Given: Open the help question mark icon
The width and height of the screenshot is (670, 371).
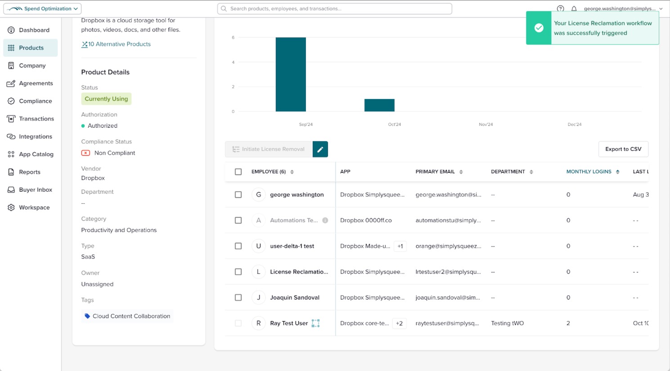Looking at the screenshot, I should 560,9.
